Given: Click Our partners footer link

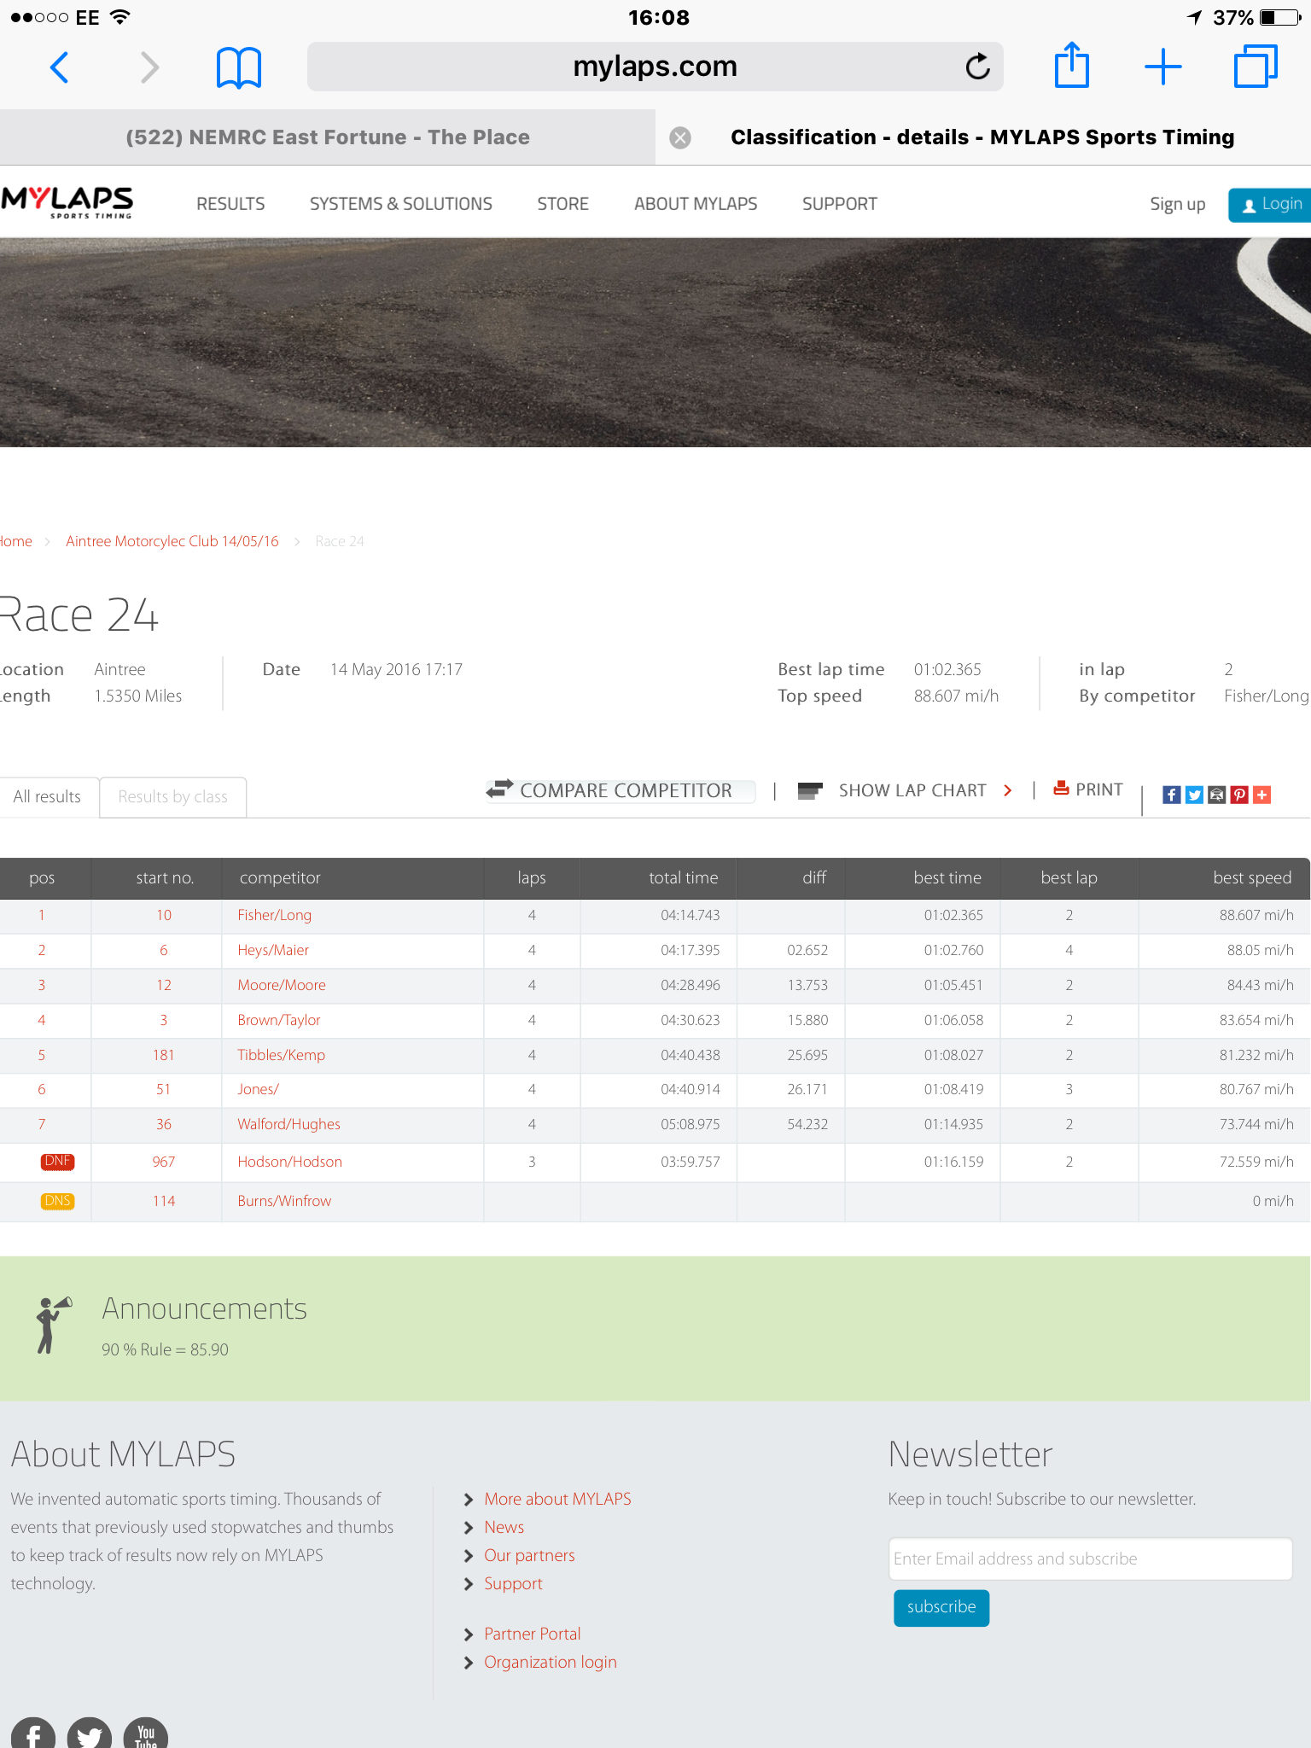Looking at the screenshot, I should 529,1555.
